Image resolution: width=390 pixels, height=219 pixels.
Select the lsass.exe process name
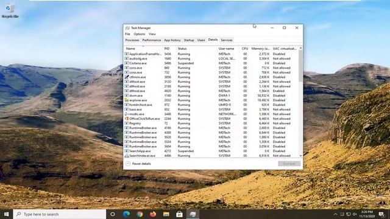135,109
